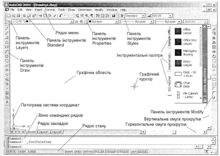The image size is (220, 156).
Task: Click the horizontal scrollbar right arrow
Action: [205, 132]
